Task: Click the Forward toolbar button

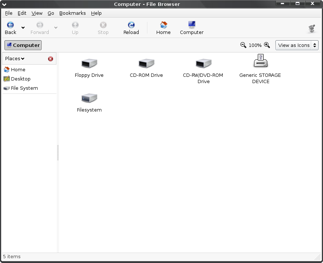Action: click(x=40, y=28)
